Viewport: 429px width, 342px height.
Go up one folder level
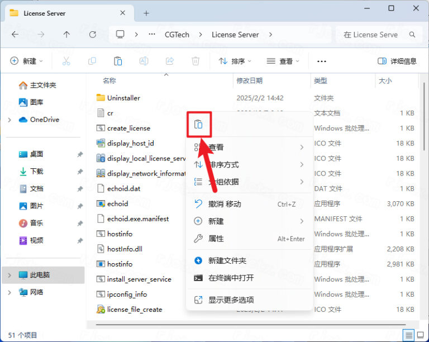66,35
